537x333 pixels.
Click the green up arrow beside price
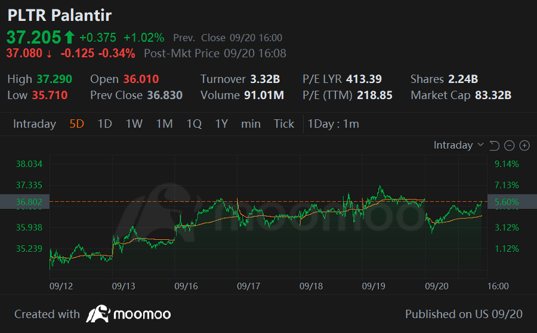click(x=70, y=38)
